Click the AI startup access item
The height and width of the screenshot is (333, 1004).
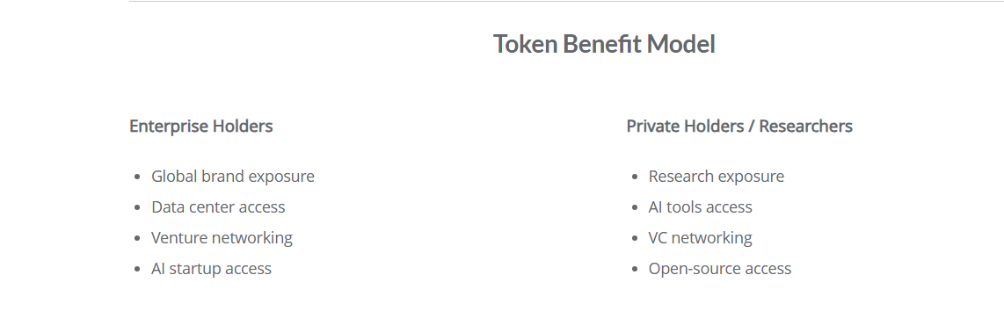point(211,268)
